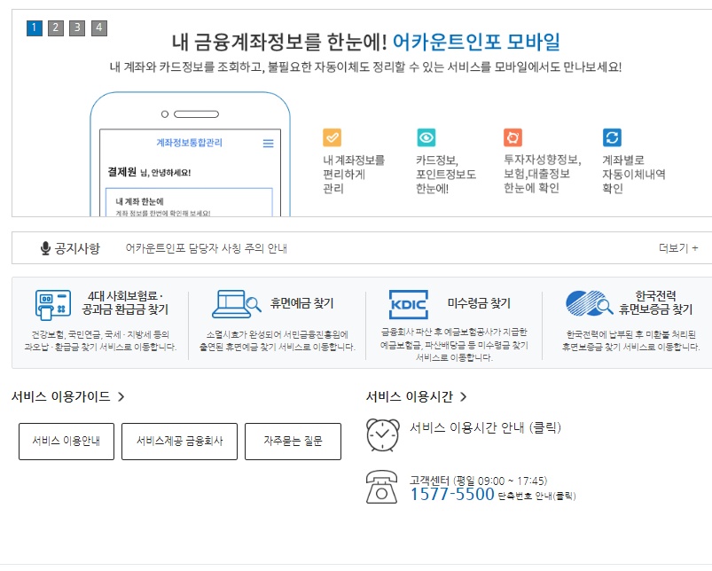Open 서비스 이용시간 안내 (클릭) link
712x571 pixels.
coord(485,427)
